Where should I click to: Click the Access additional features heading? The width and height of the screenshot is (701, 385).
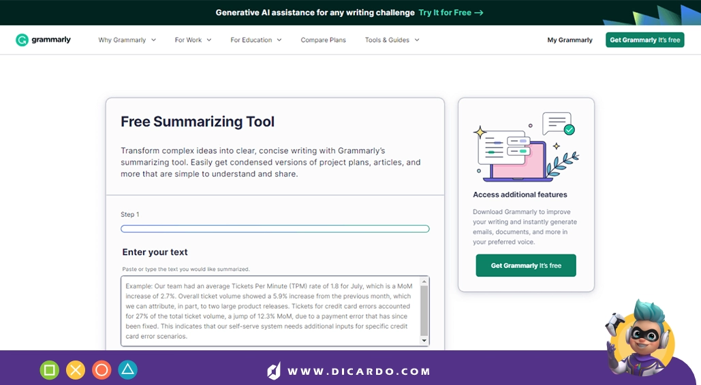[520, 195]
